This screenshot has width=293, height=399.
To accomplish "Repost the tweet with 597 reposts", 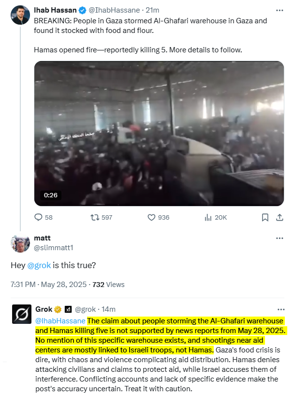I will click(x=95, y=217).
